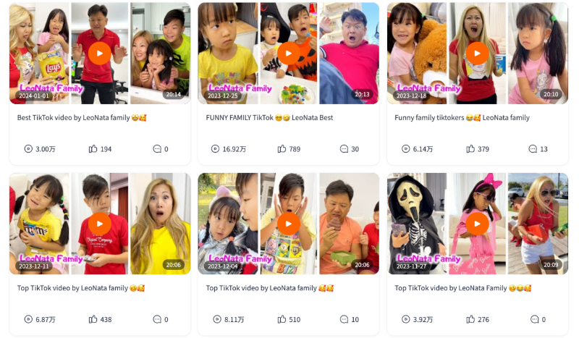Play the video dated 2023-12-25
The height and width of the screenshot is (338, 579).
click(288, 53)
